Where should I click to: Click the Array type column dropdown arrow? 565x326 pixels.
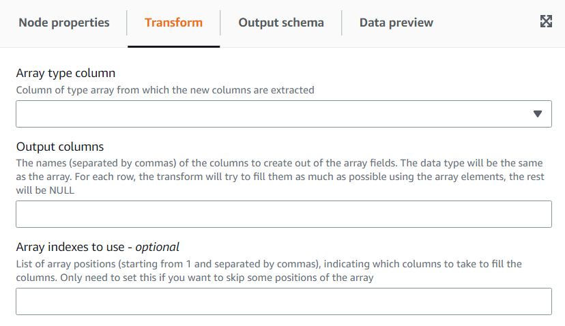(x=537, y=114)
